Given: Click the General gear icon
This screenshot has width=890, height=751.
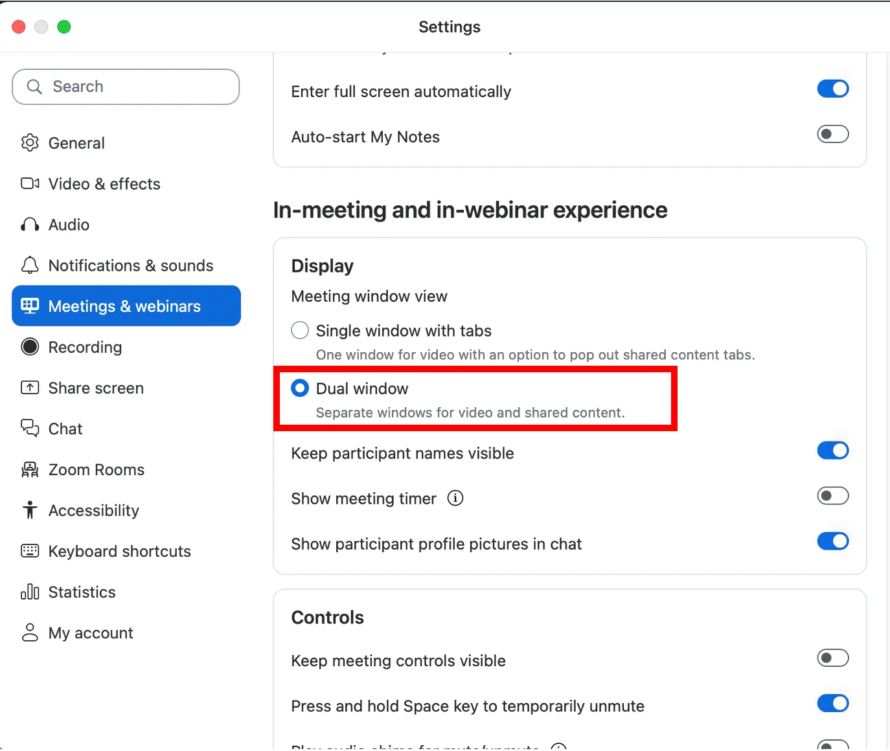Looking at the screenshot, I should [x=30, y=142].
